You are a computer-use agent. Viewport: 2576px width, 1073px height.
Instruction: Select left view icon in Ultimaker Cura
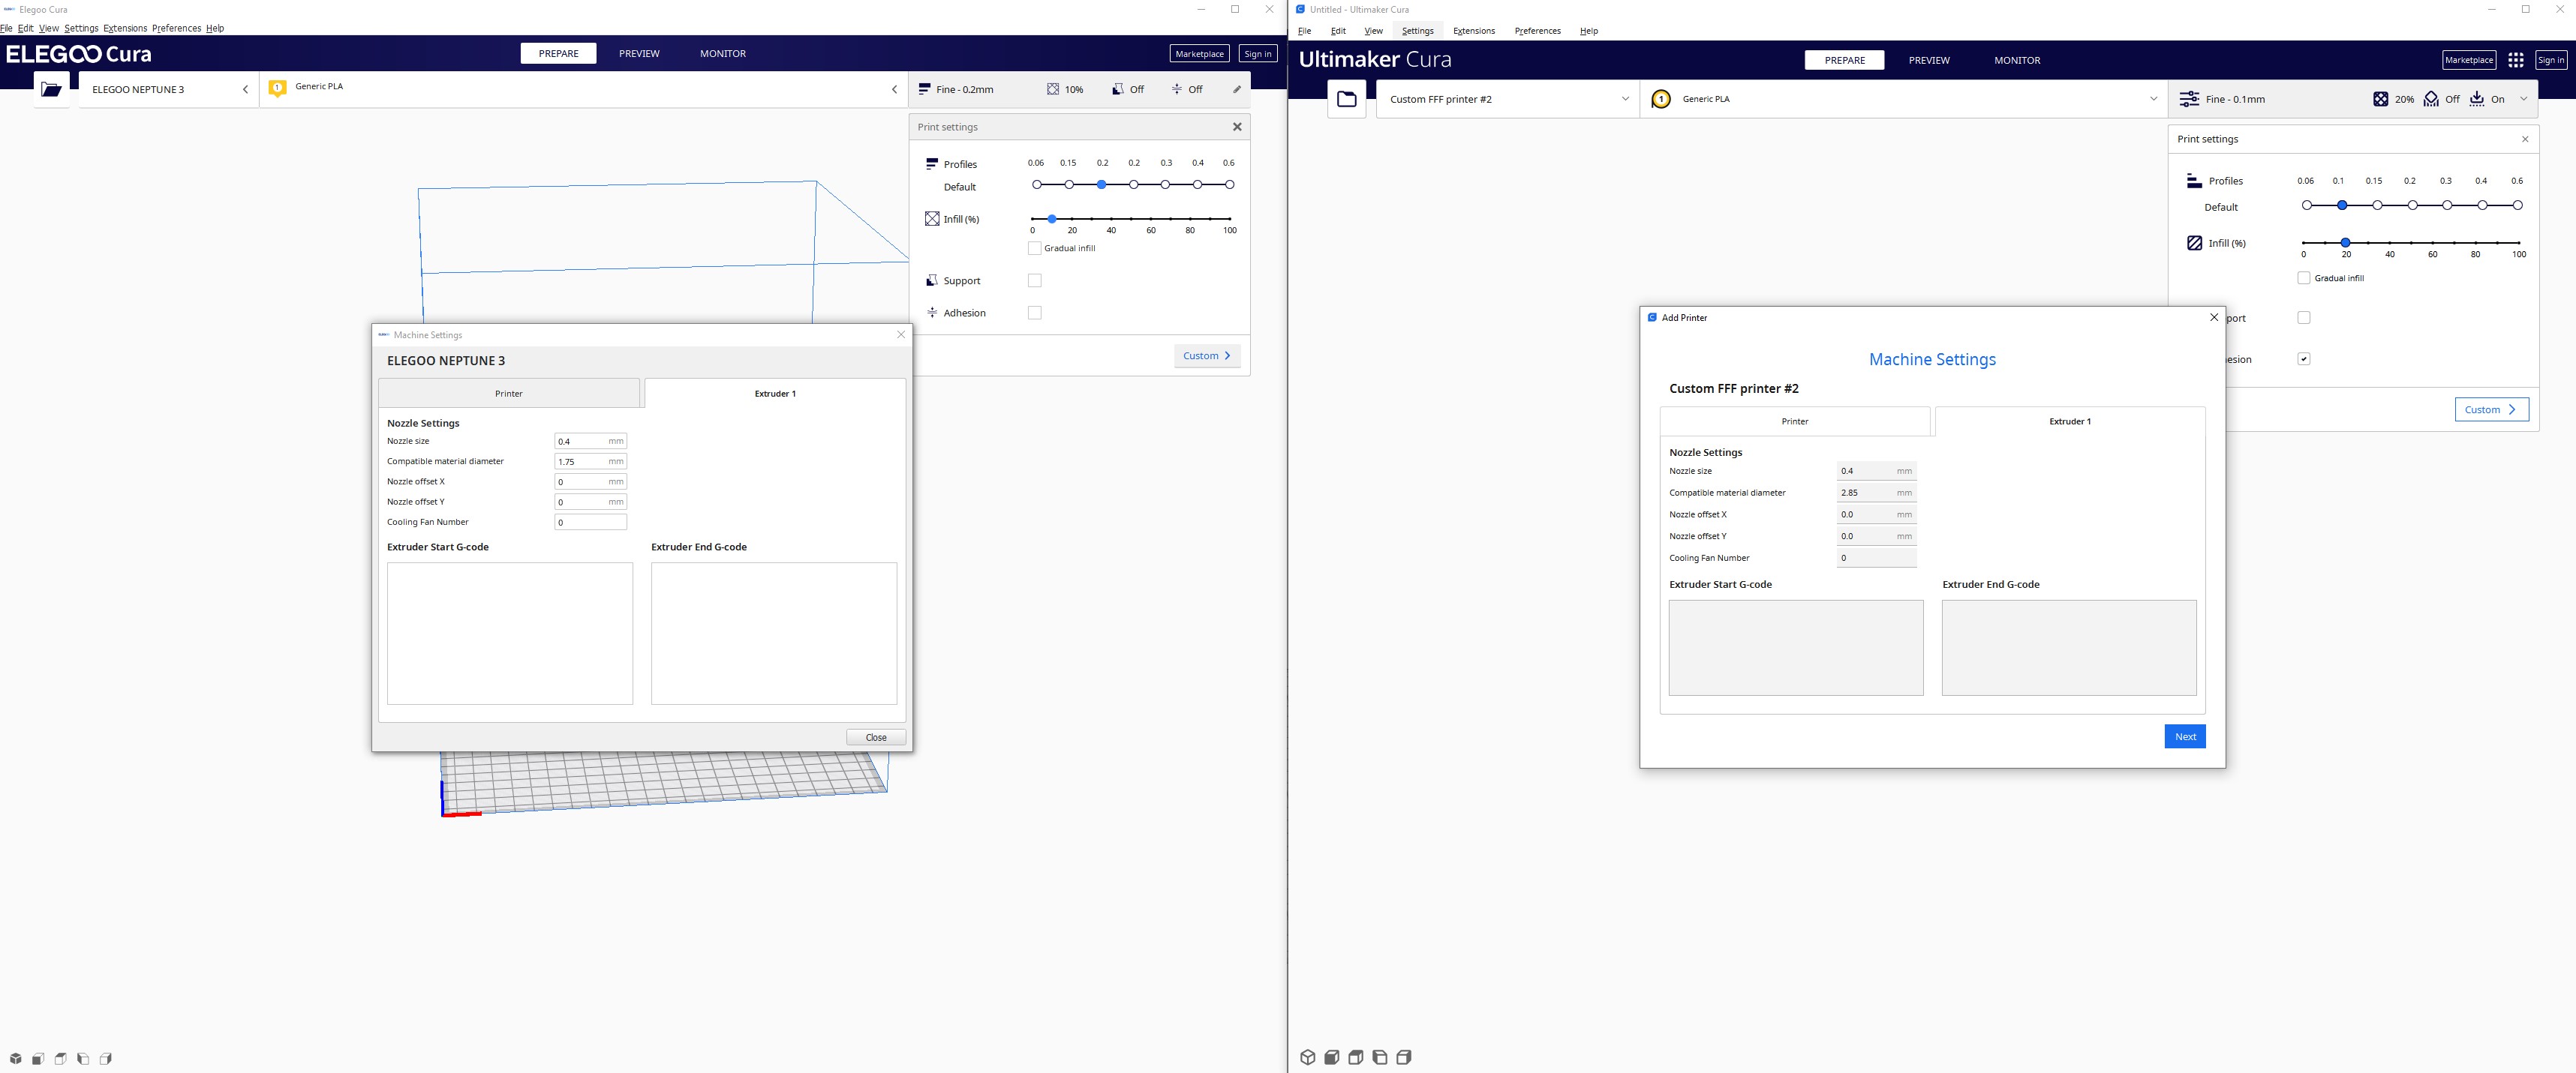tap(1380, 1057)
